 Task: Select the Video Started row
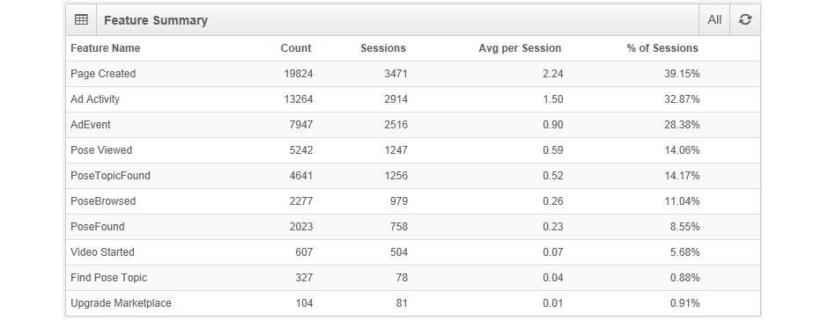click(413, 252)
